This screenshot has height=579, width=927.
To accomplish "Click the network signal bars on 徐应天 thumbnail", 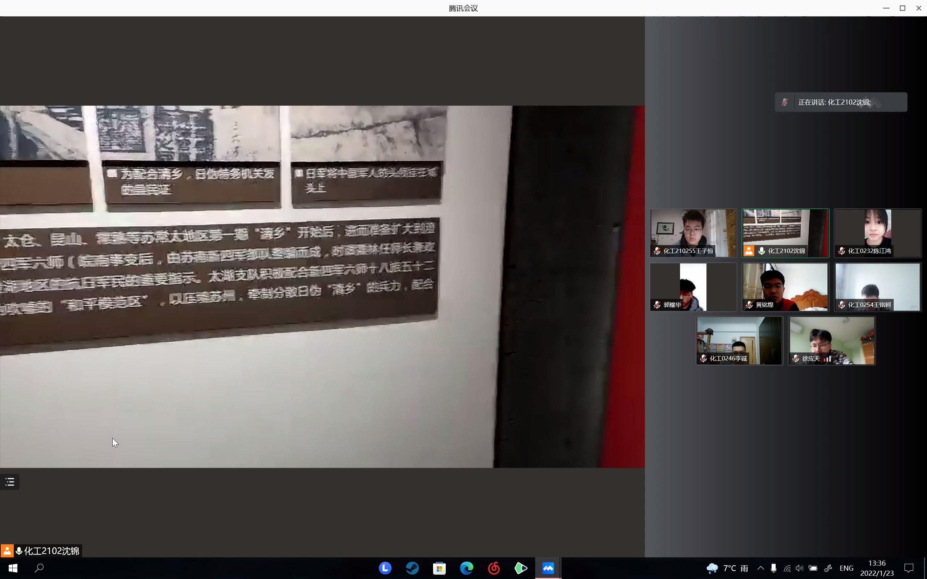I will coord(827,359).
